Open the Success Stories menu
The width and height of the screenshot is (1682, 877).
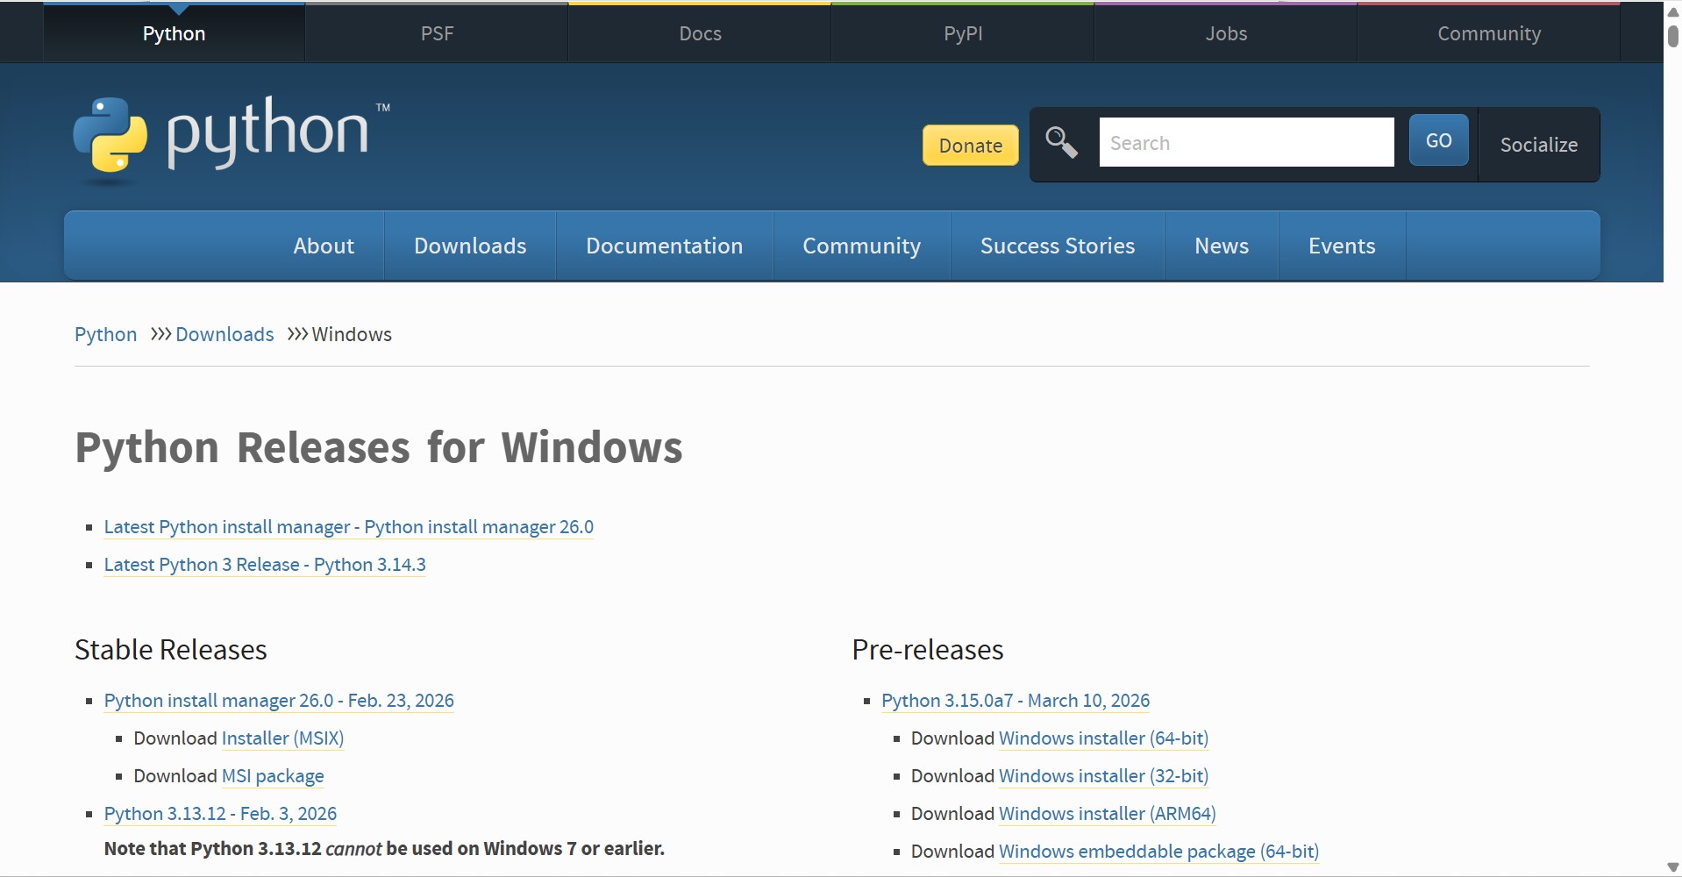(1057, 246)
